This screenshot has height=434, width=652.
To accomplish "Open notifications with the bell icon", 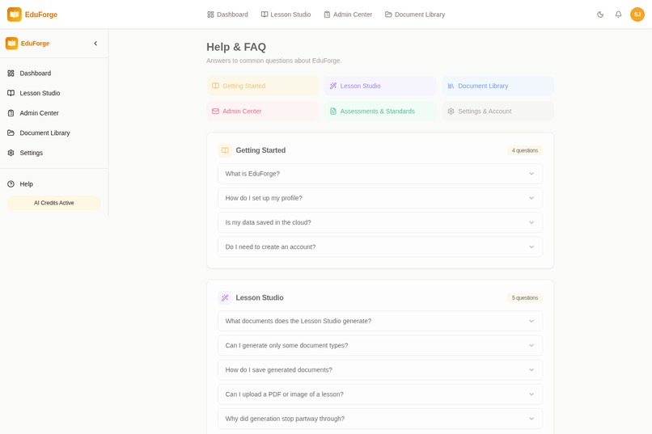I will (618, 15).
